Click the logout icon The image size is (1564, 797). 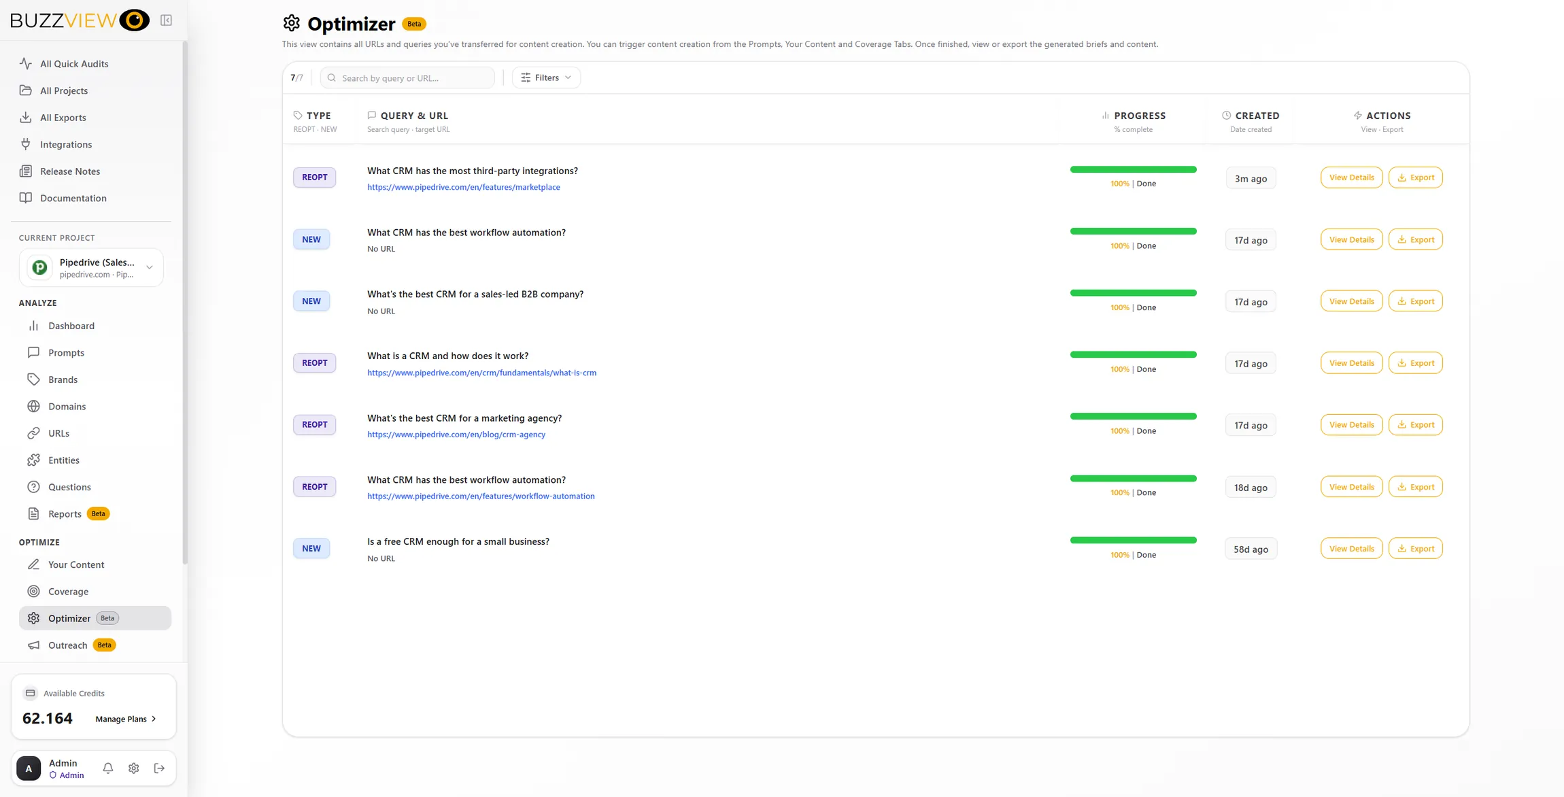coord(159,768)
